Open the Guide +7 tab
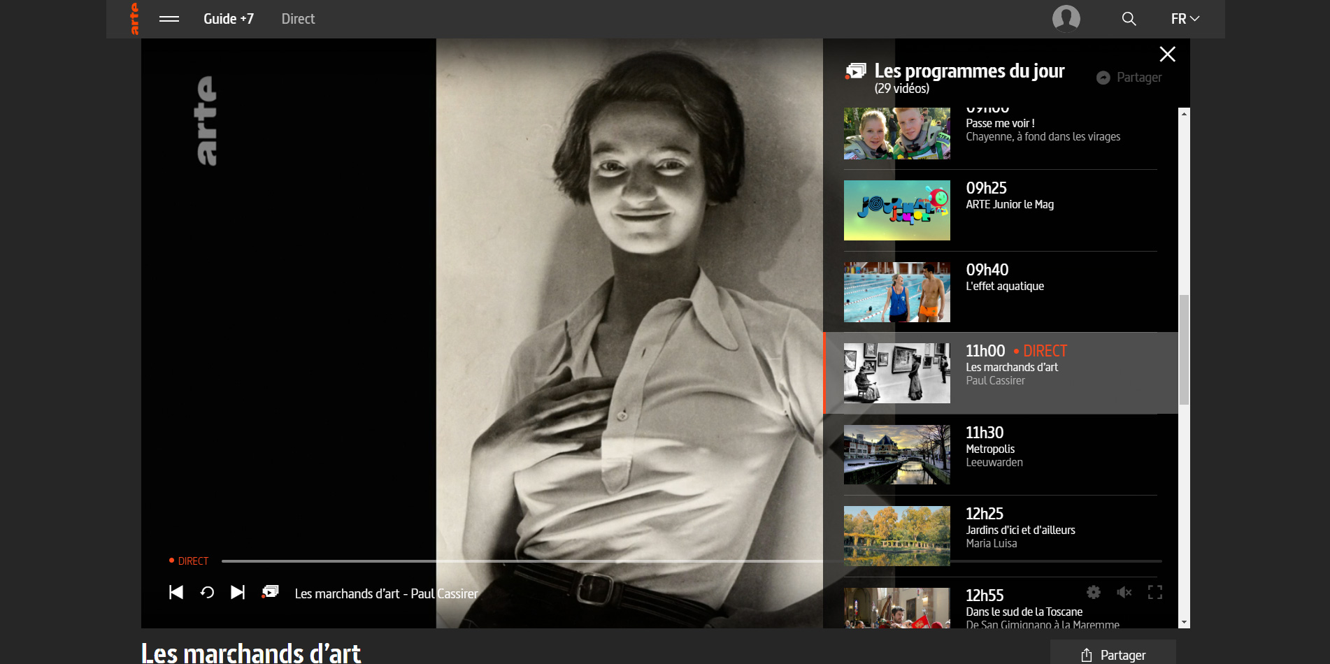 point(229,19)
